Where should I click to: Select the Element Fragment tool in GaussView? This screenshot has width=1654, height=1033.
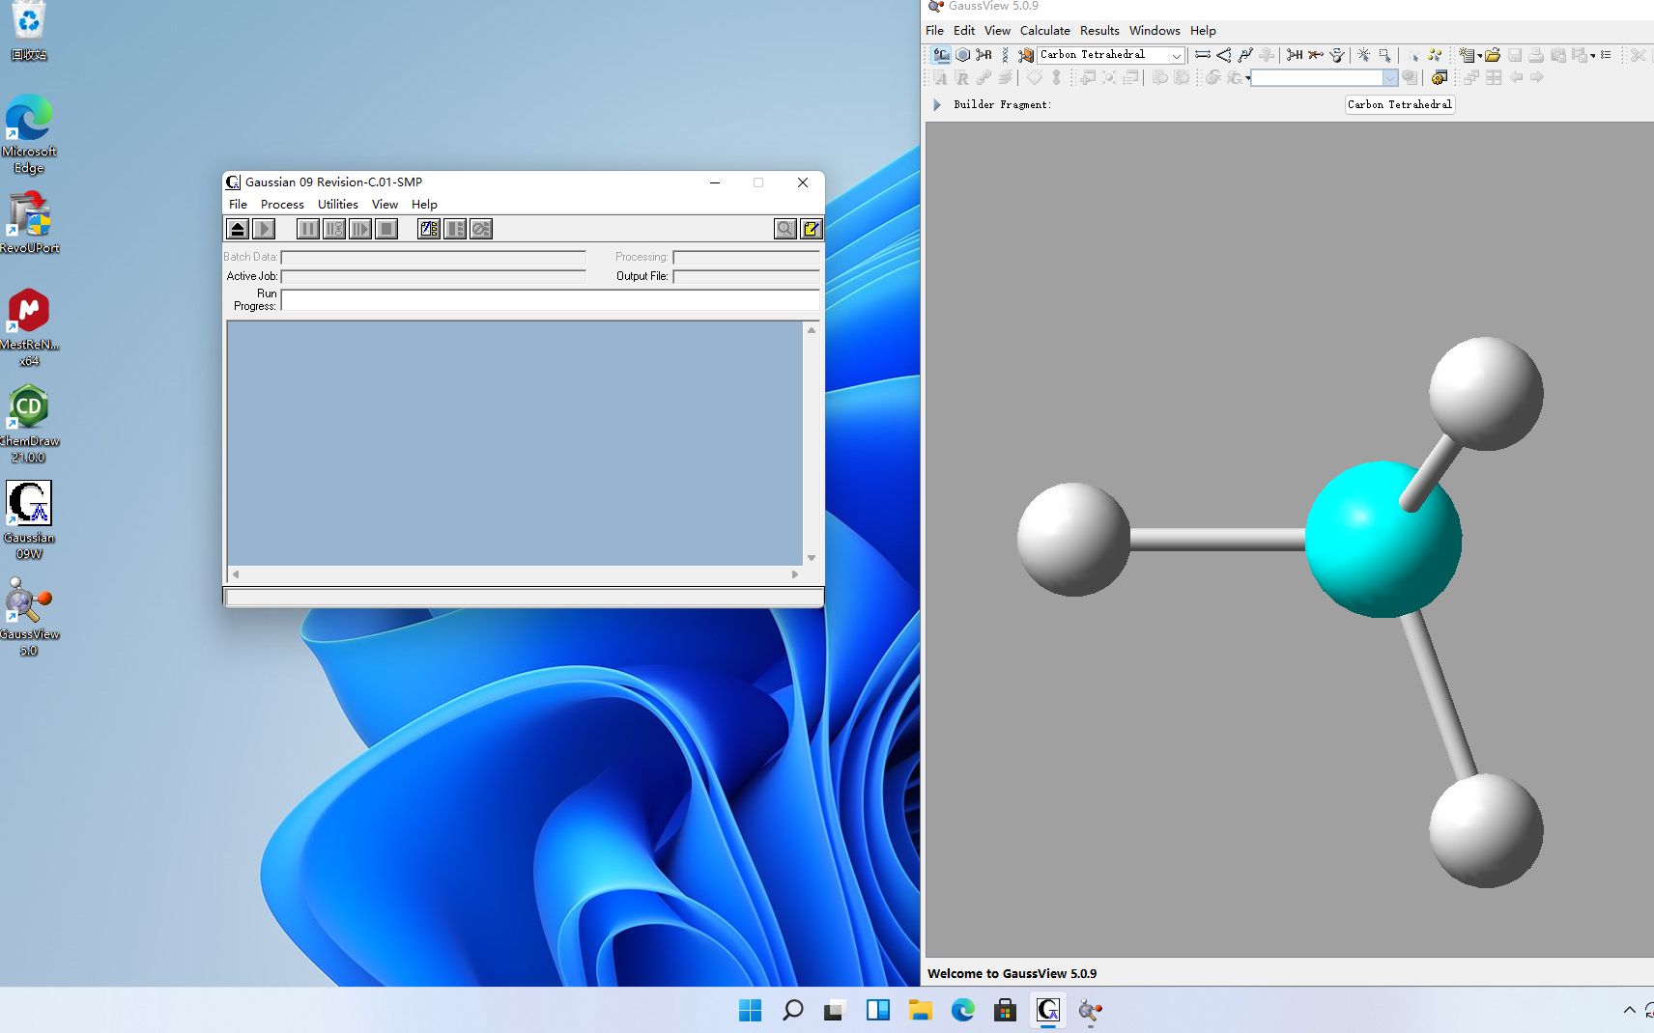click(x=941, y=55)
